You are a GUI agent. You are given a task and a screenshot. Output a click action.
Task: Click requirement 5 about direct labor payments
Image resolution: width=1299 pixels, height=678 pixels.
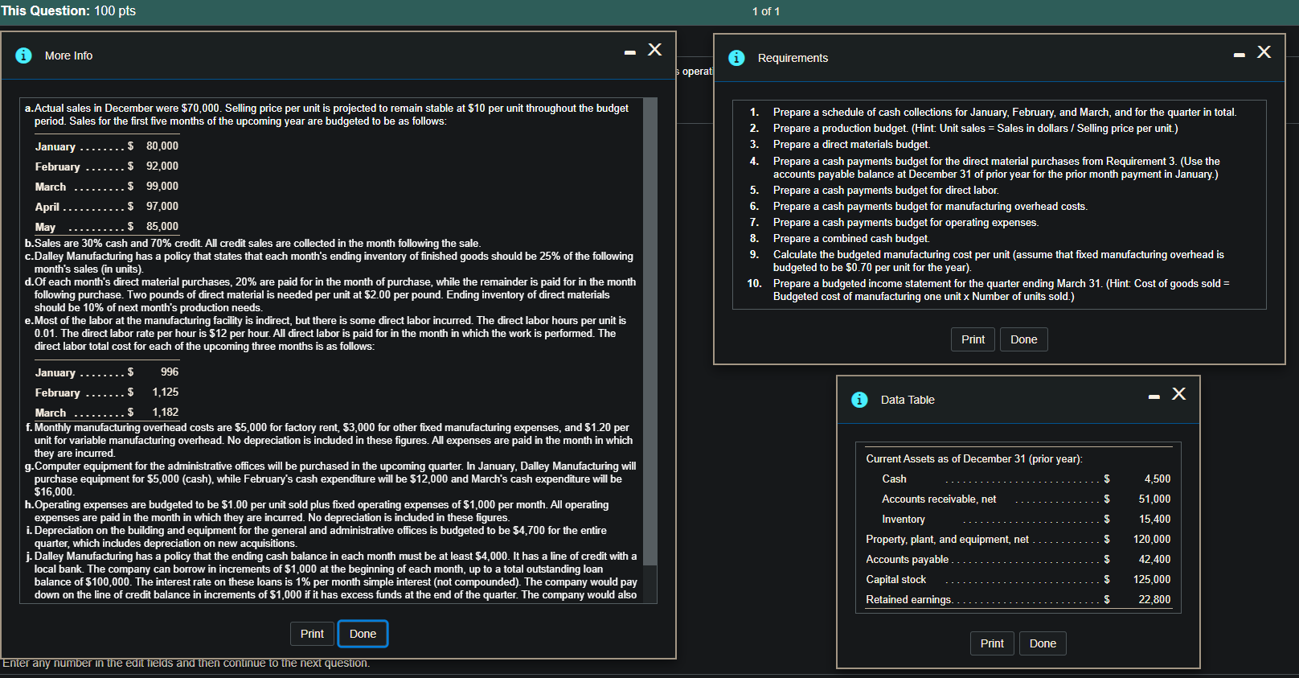click(886, 190)
